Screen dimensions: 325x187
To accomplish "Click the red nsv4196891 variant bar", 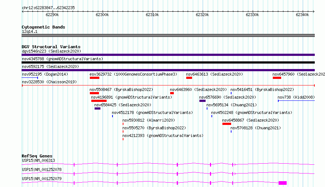I will point(99,101).
